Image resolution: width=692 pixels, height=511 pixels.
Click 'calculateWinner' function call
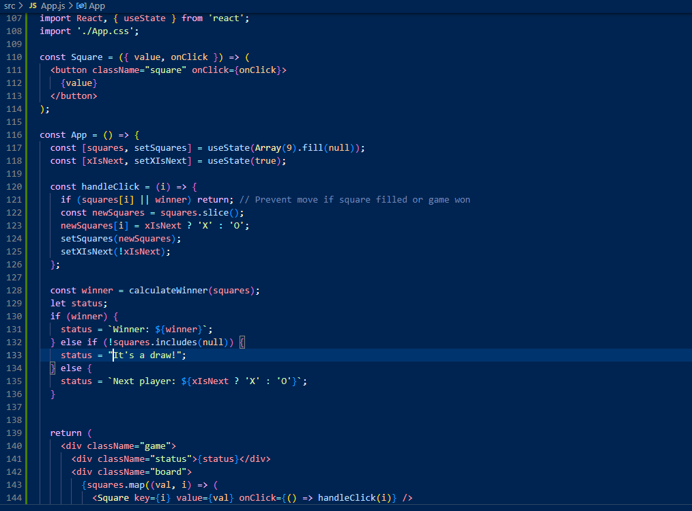pos(168,291)
